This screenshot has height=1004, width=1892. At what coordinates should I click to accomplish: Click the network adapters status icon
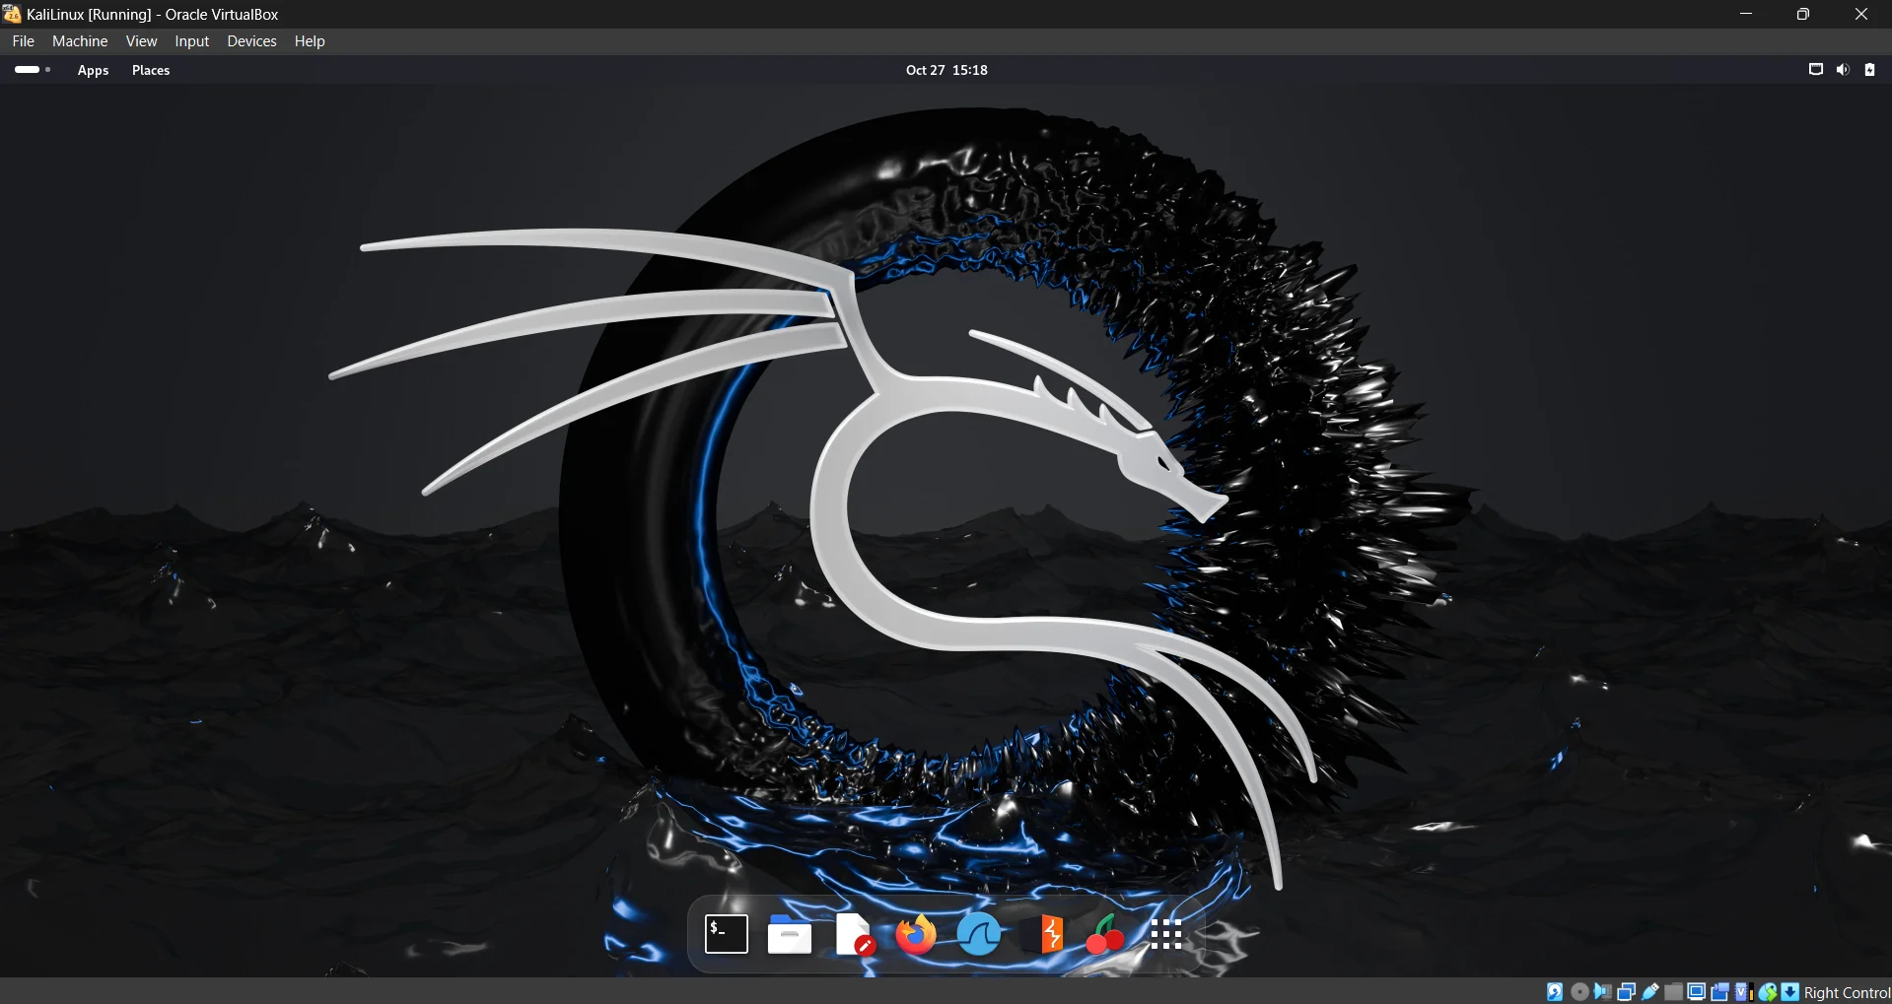coord(1627,992)
